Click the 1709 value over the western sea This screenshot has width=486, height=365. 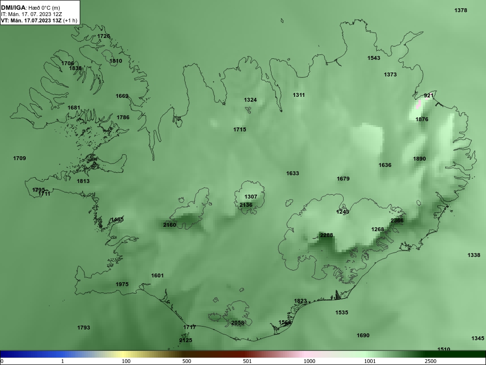point(19,158)
